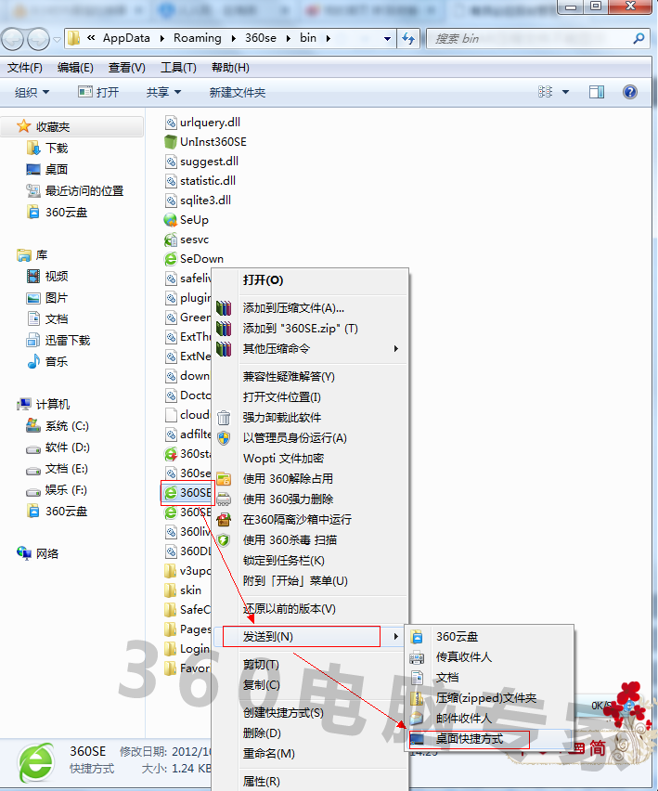Click the refresh button beside address bar

coord(409,38)
